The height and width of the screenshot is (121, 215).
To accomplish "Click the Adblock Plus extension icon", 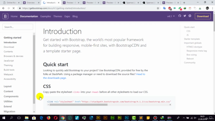I will pos(170,8).
